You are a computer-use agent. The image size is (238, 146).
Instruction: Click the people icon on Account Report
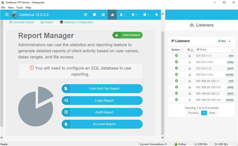[66, 124]
